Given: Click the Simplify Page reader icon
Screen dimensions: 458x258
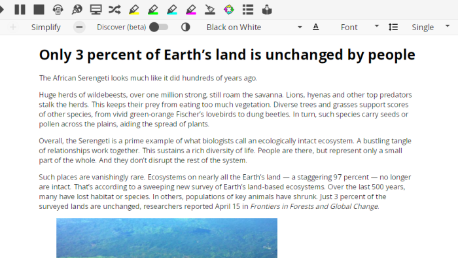Looking at the screenshot, I should click(x=267, y=10).
